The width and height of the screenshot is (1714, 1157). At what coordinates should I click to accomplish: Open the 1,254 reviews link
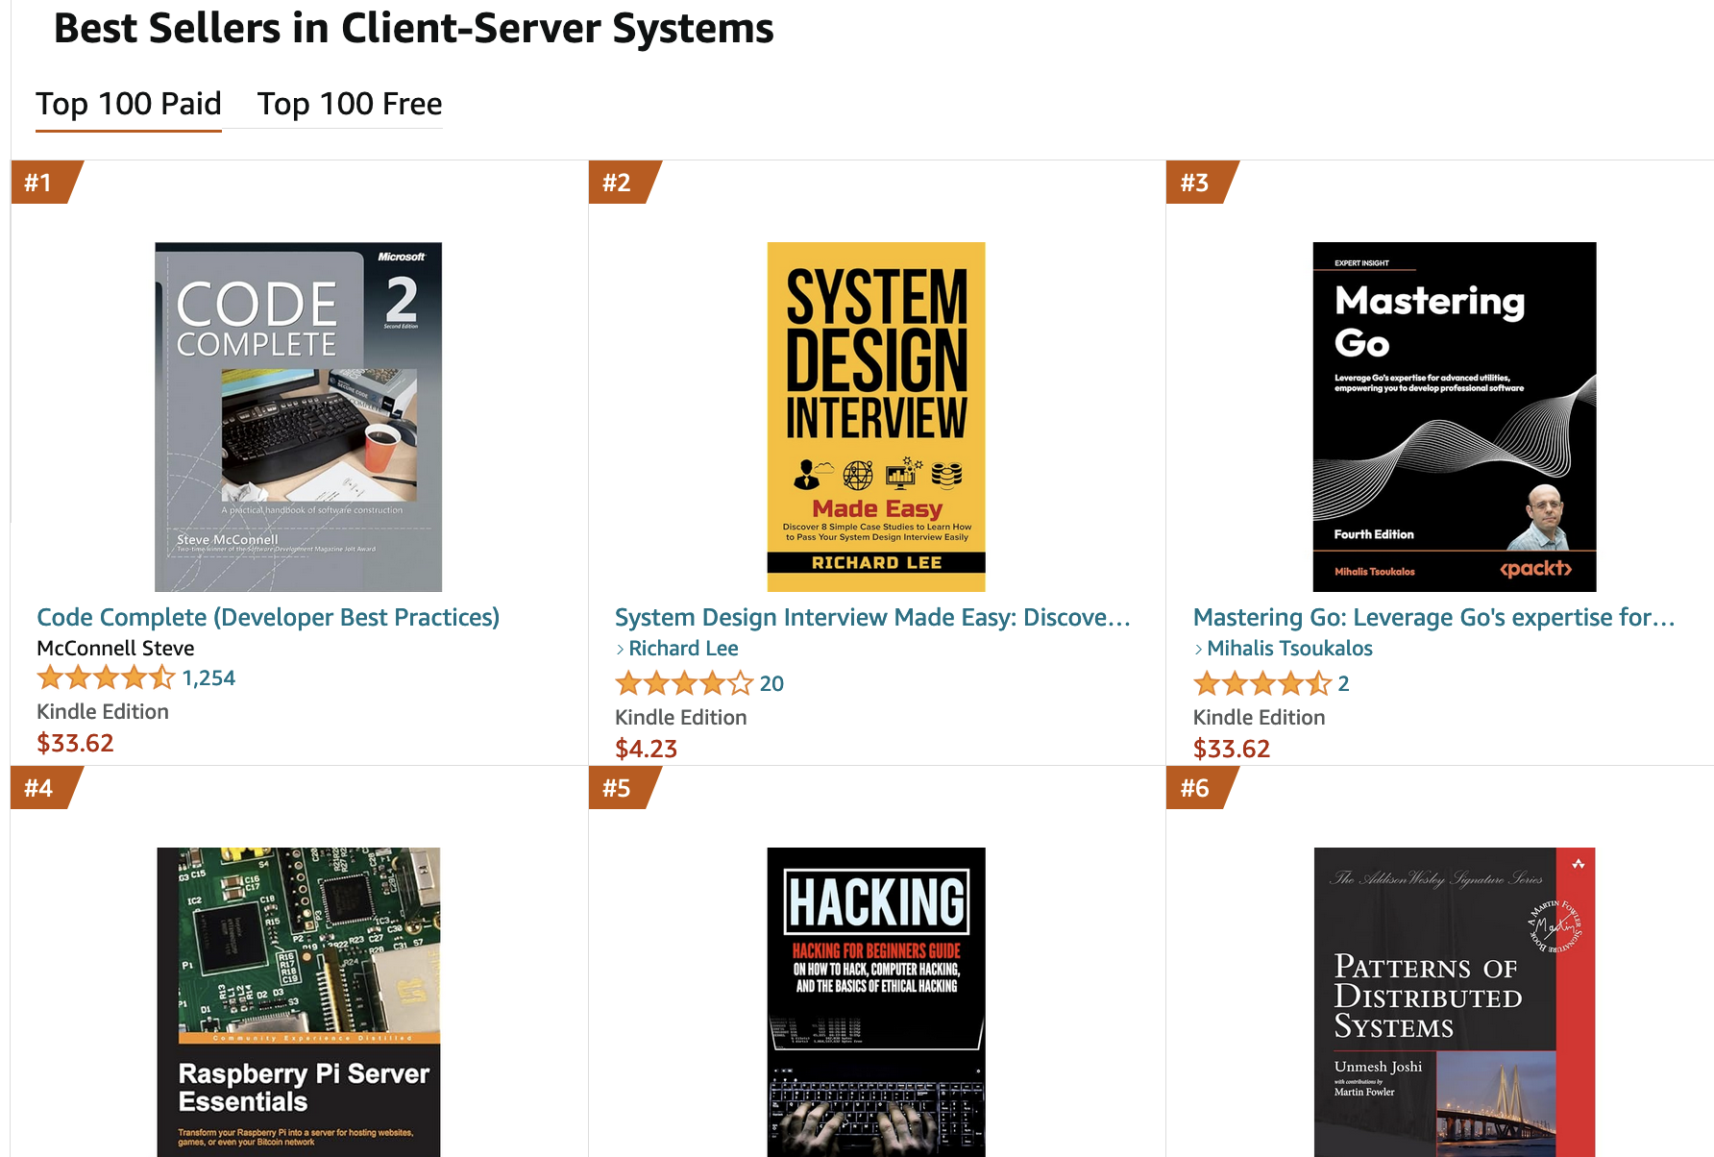(208, 678)
